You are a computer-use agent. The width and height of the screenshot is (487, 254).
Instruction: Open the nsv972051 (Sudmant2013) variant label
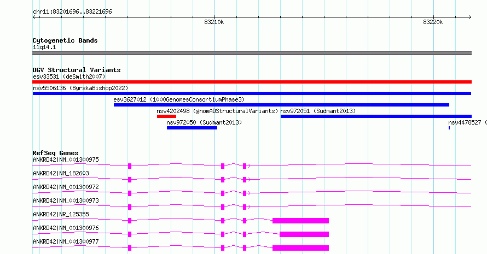318,111
